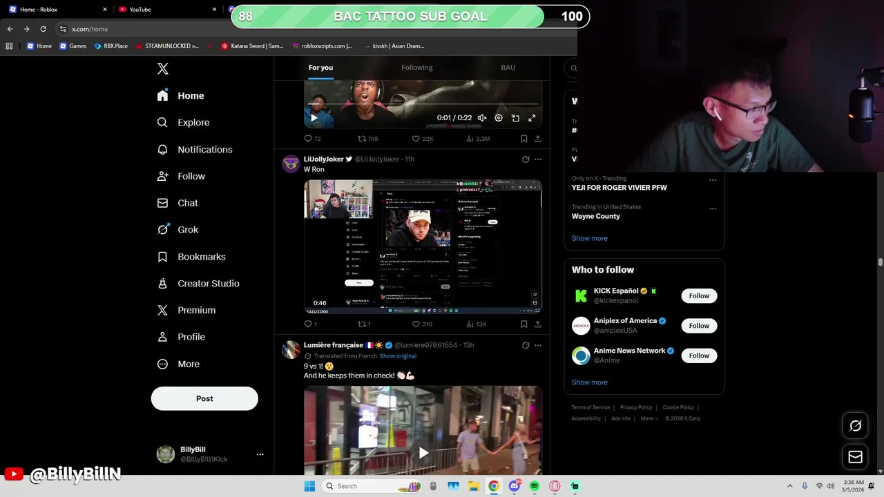
Task: Open the Terms of Service link
Action: tap(590, 407)
